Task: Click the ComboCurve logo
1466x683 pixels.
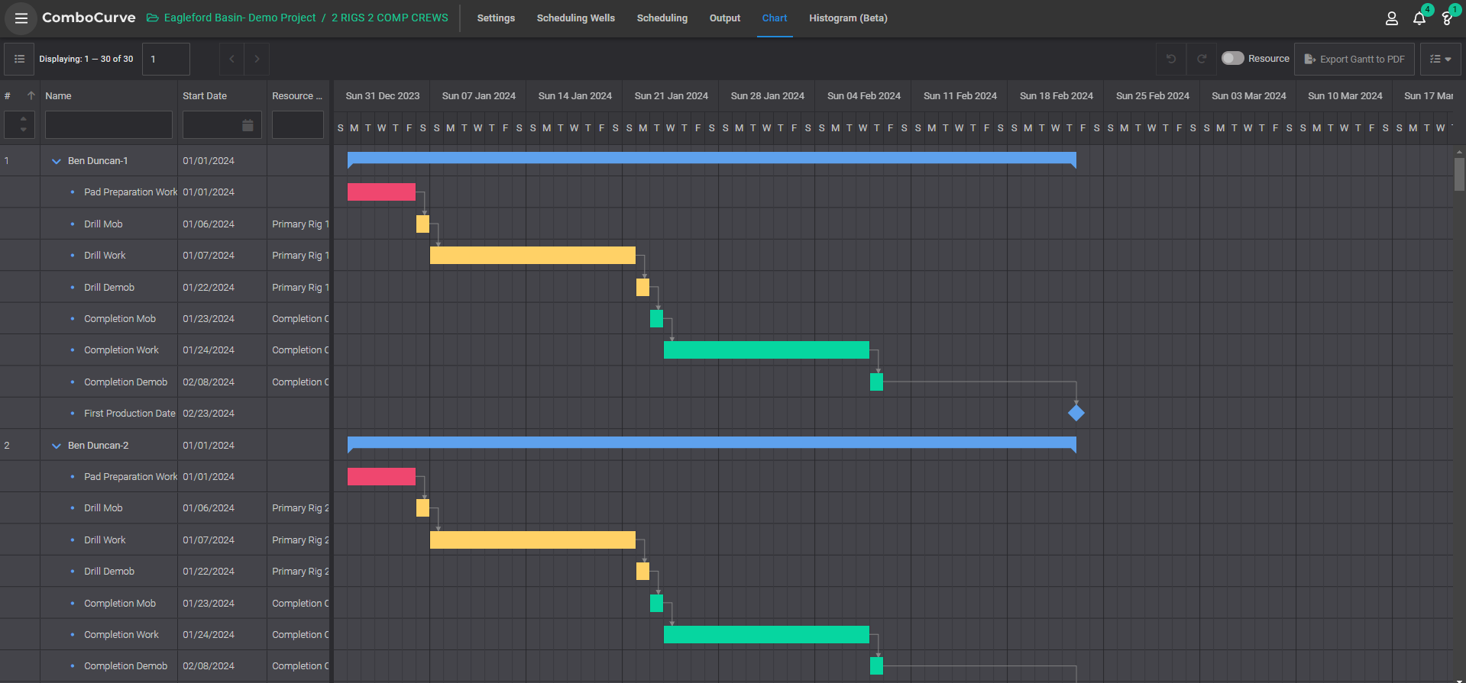Action: 89,18
